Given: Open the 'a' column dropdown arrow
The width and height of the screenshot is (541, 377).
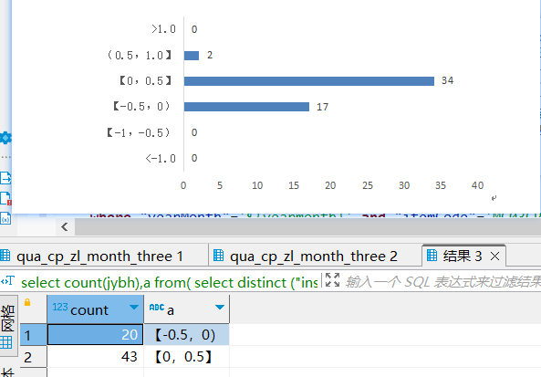Looking at the screenshot, I should [x=220, y=307].
